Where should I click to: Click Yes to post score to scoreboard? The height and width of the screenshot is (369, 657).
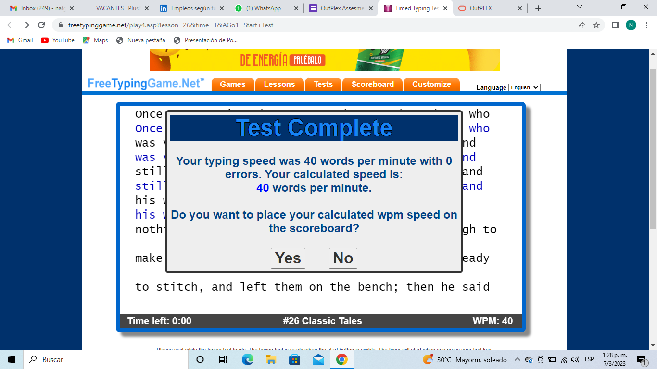[x=288, y=258]
